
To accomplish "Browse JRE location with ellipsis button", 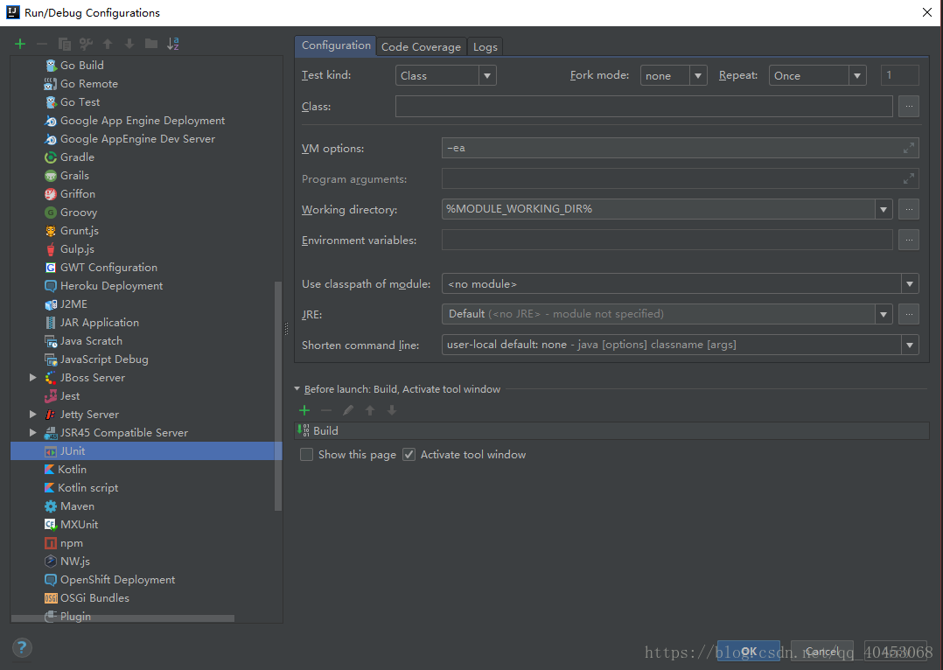I will click(909, 314).
